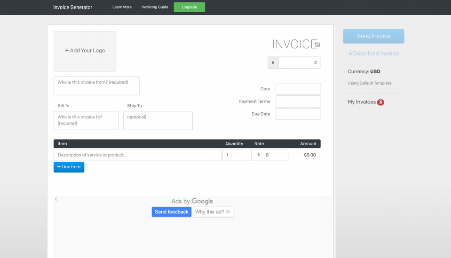Click the red My Invoices count badge
The width and height of the screenshot is (451, 258).
tap(380, 102)
